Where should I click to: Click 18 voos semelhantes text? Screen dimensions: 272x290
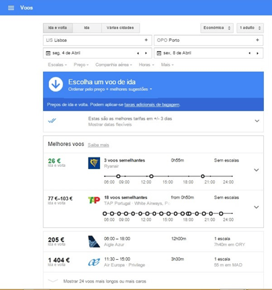click(x=126, y=198)
